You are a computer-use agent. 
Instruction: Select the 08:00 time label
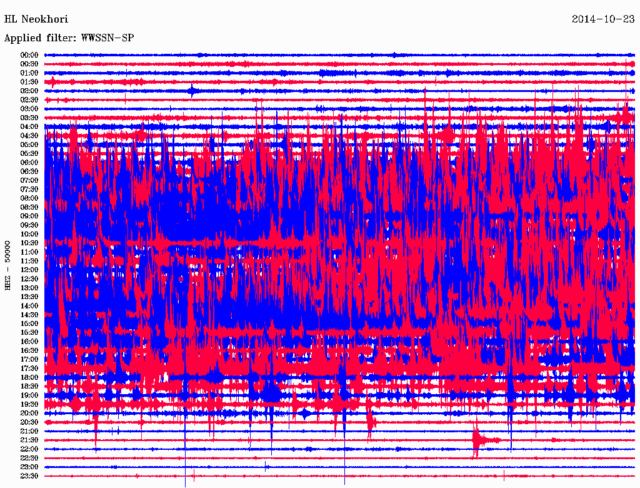29,198
